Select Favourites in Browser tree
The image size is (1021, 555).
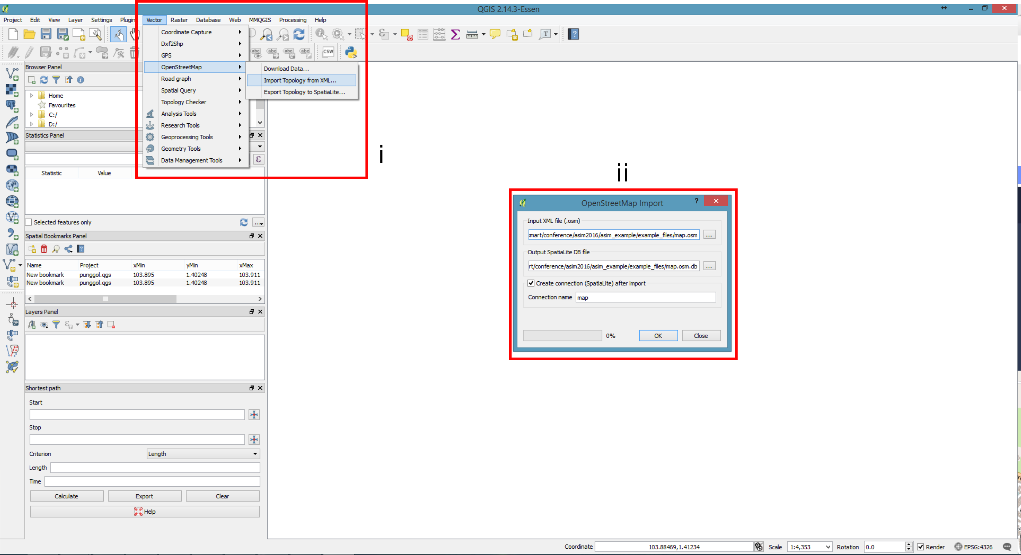coord(62,105)
